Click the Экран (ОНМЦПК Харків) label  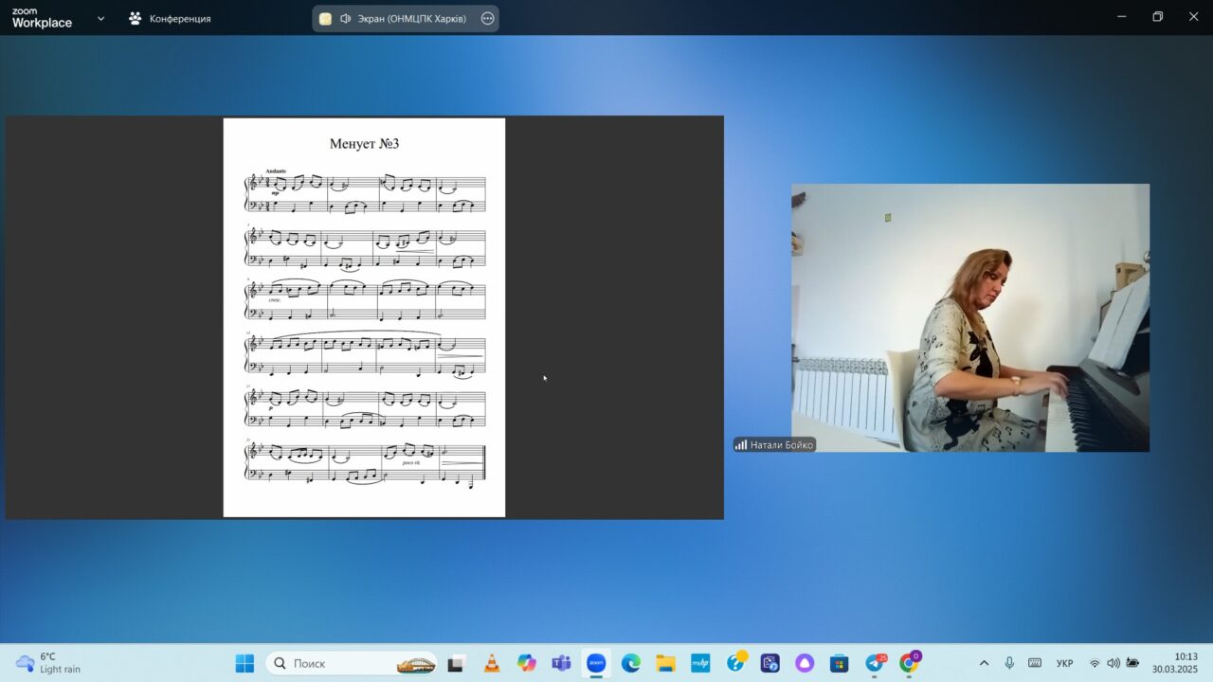coord(411,19)
